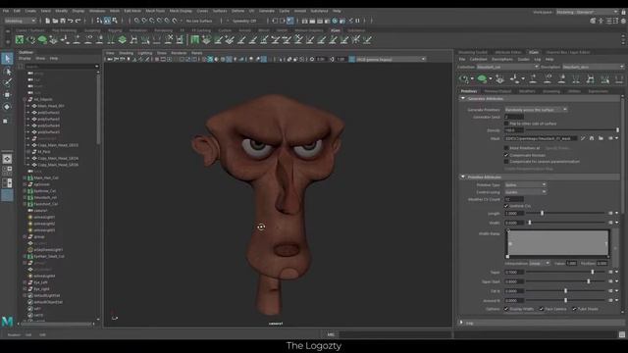
Task: Pick the Paint Selection brush tool
Action: coord(7,83)
